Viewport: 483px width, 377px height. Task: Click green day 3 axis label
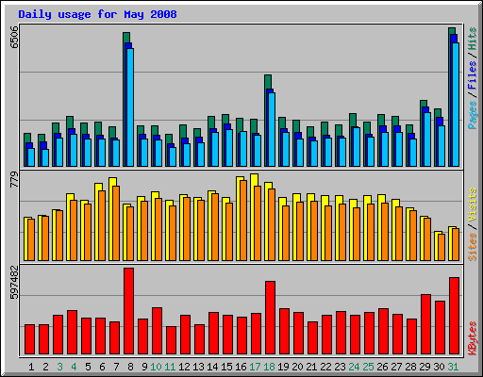[59, 367]
